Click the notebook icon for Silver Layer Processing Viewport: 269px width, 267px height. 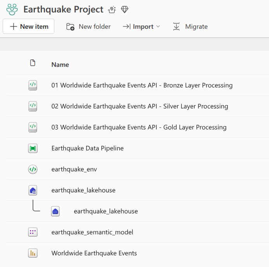tap(33, 106)
